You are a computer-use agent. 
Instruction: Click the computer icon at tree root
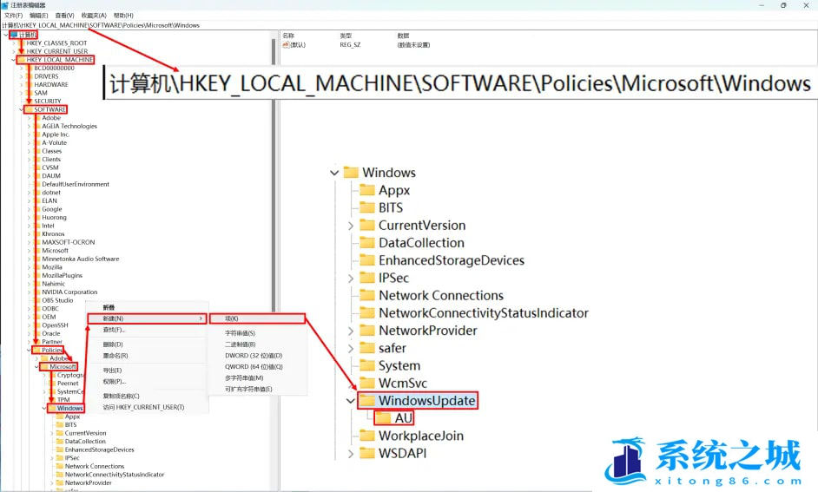[x=13, y=35]
